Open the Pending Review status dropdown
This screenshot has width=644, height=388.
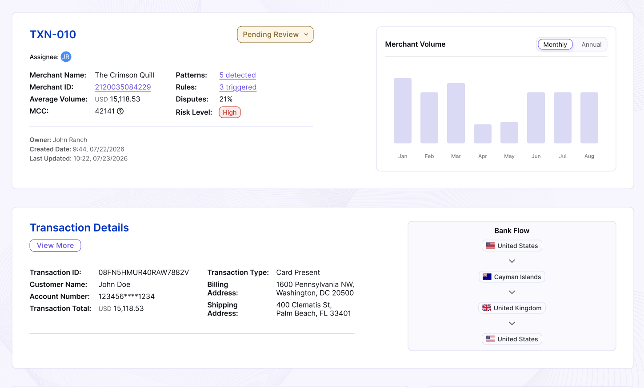(275, 35)
